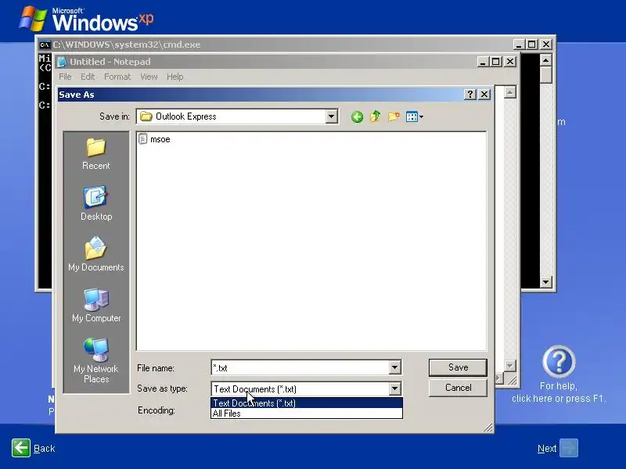Viewport: 626px width, 469px height.
Task: Click the Cancel button
Action: pyautogui.click(x=458, y=388)
